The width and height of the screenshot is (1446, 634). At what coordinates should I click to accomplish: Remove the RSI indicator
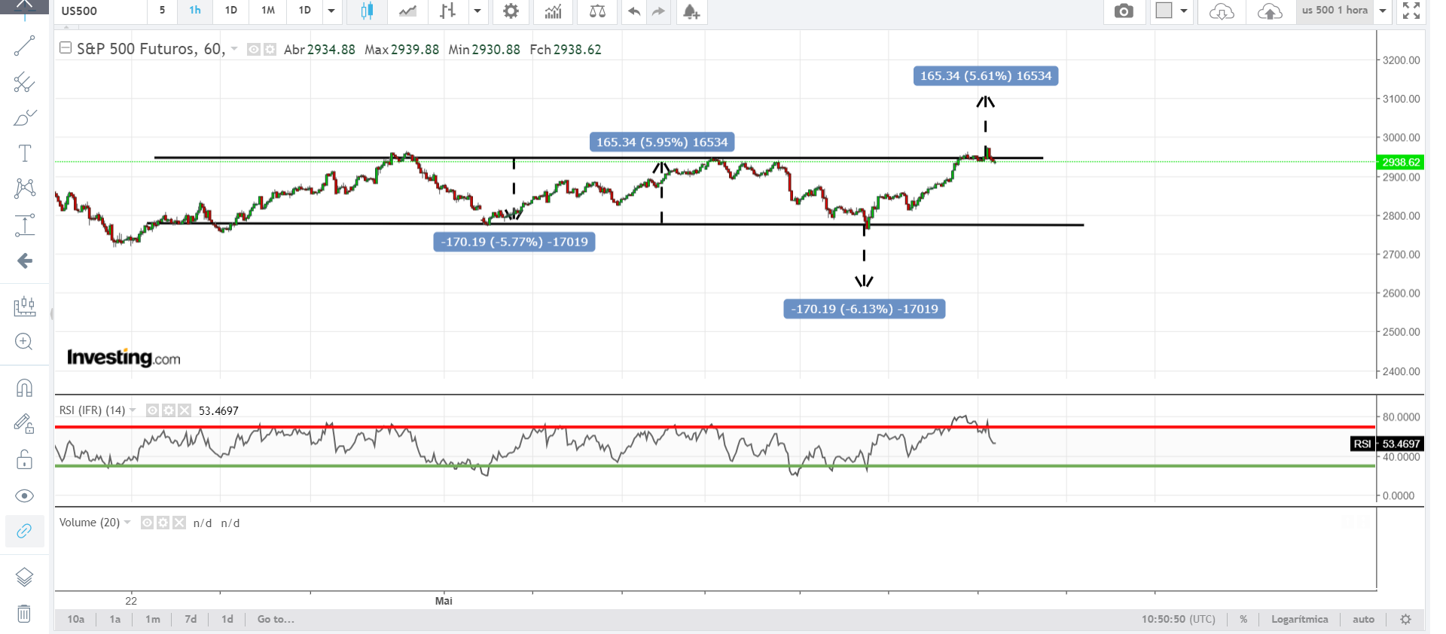[x=185, y=410]
